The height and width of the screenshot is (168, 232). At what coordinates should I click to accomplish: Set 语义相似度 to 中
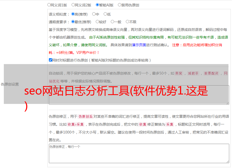94,14
